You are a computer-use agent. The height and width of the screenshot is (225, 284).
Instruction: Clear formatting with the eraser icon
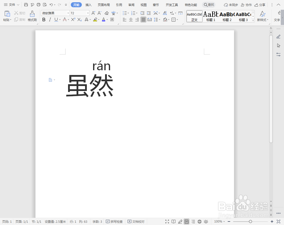click(x=107, y=13)
